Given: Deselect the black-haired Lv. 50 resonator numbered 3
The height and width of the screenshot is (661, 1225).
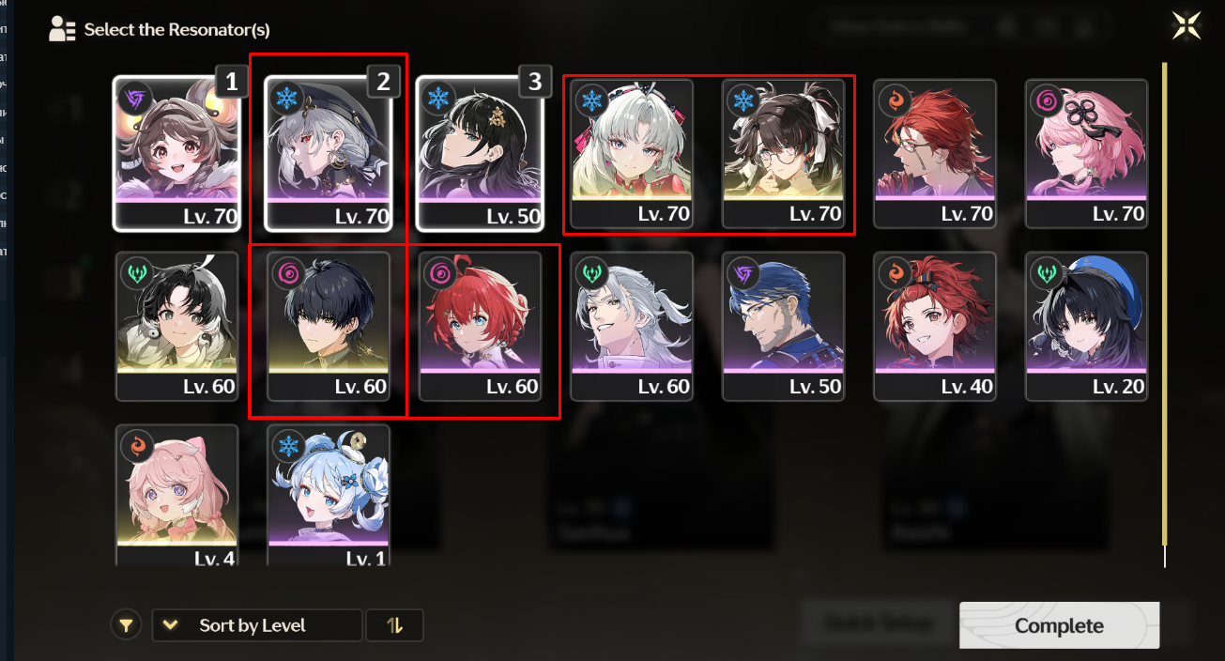Looking at the screenshot, I should 481,153.
